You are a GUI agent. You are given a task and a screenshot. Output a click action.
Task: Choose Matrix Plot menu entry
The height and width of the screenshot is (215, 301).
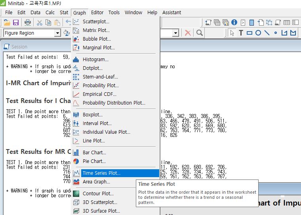pos(116,30)
